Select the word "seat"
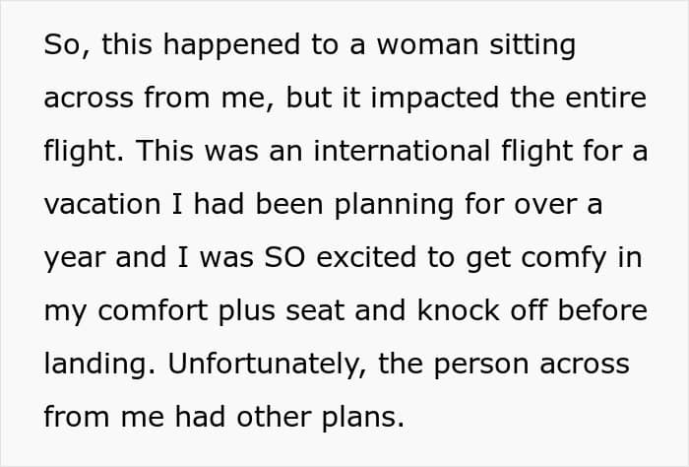The height and width of the screenshot is (467, 689). click(315, 311)
